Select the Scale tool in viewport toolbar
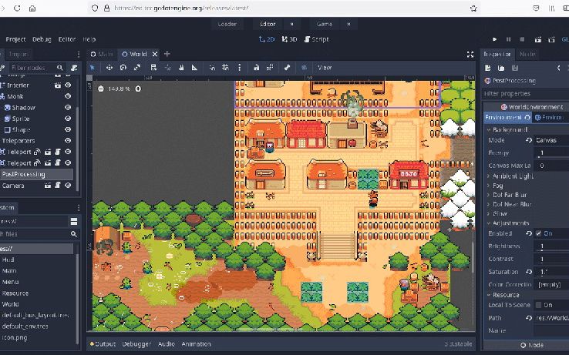This screenshot has width=569, height=355. tap(136, 68)
